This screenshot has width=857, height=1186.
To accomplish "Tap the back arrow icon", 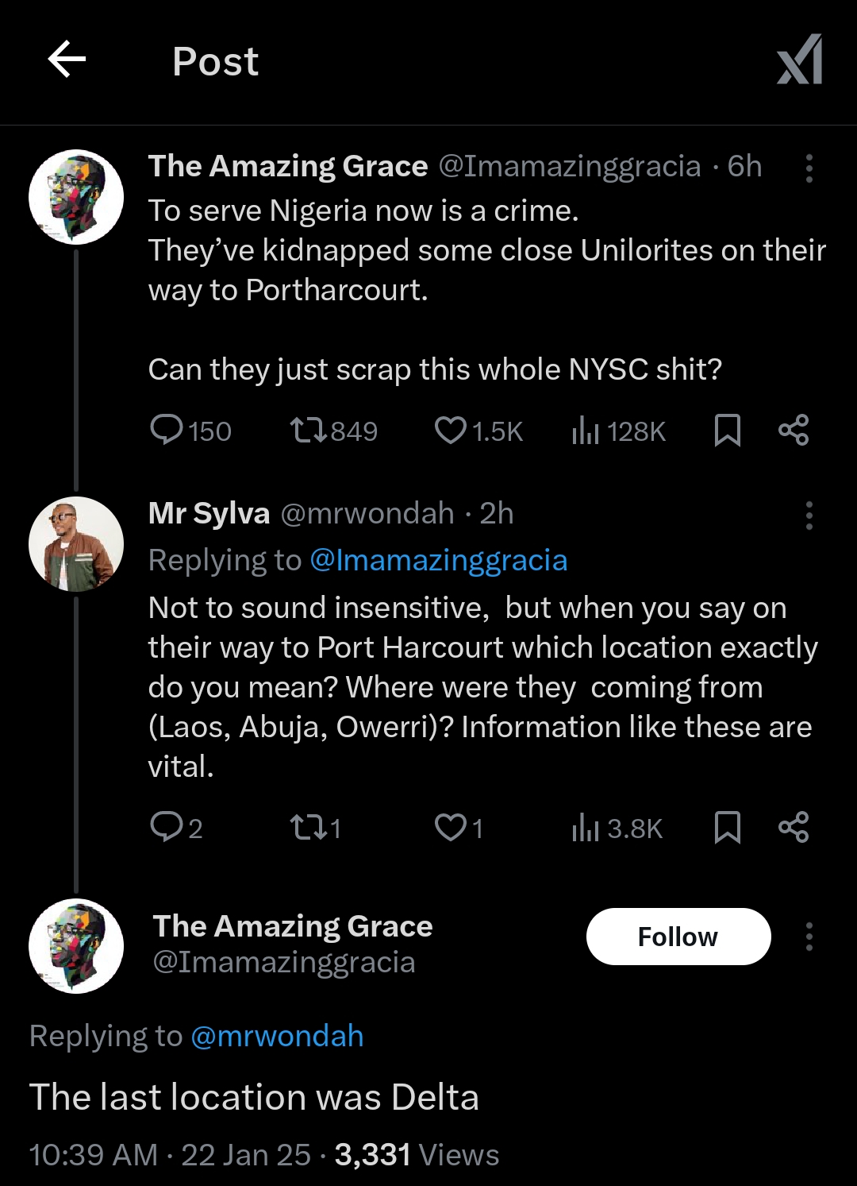I will tap(67, 60).
